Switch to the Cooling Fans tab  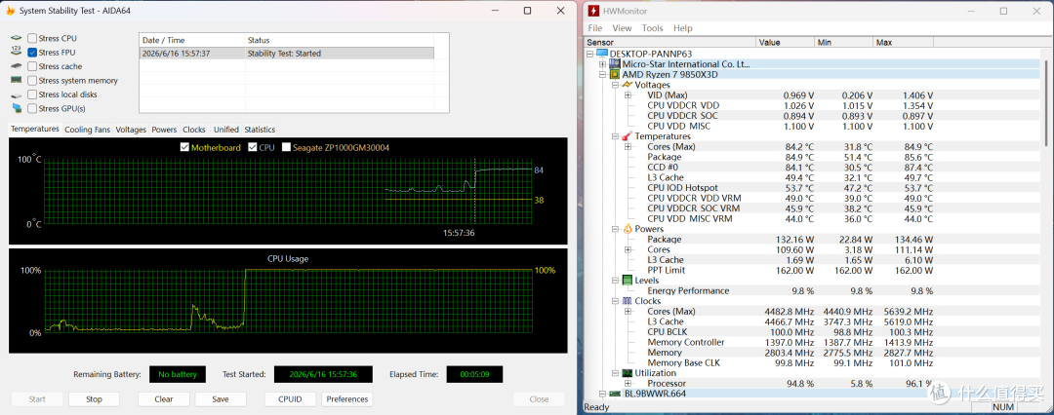click(88, 130)
